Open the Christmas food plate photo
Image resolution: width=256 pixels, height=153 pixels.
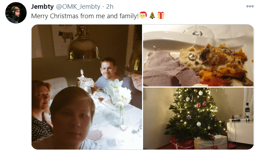(x=198, y=55)
